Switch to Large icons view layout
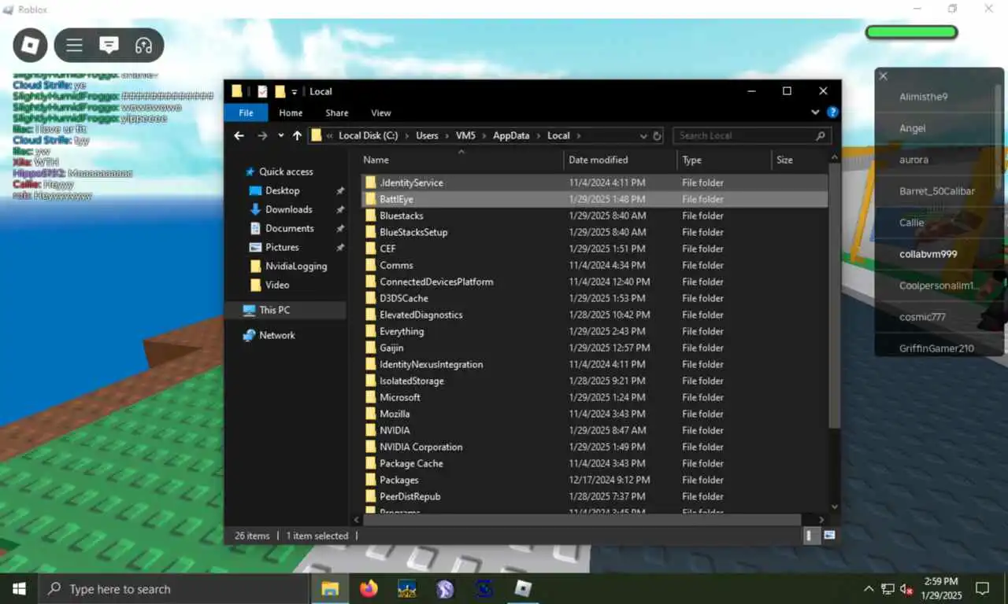The width and height of the screenshot is (1008, 604). pos(829,536)
